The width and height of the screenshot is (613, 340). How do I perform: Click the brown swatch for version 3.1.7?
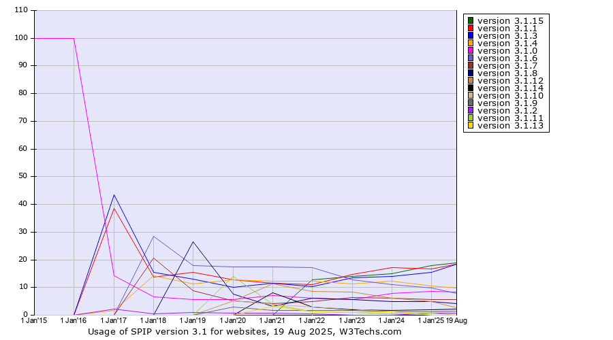[471, 65]
